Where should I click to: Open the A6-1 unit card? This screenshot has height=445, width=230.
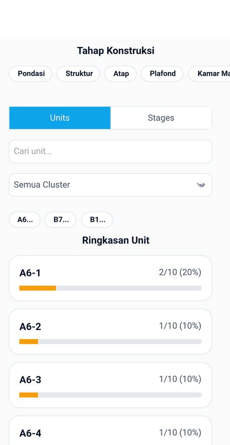pos(111,278)
